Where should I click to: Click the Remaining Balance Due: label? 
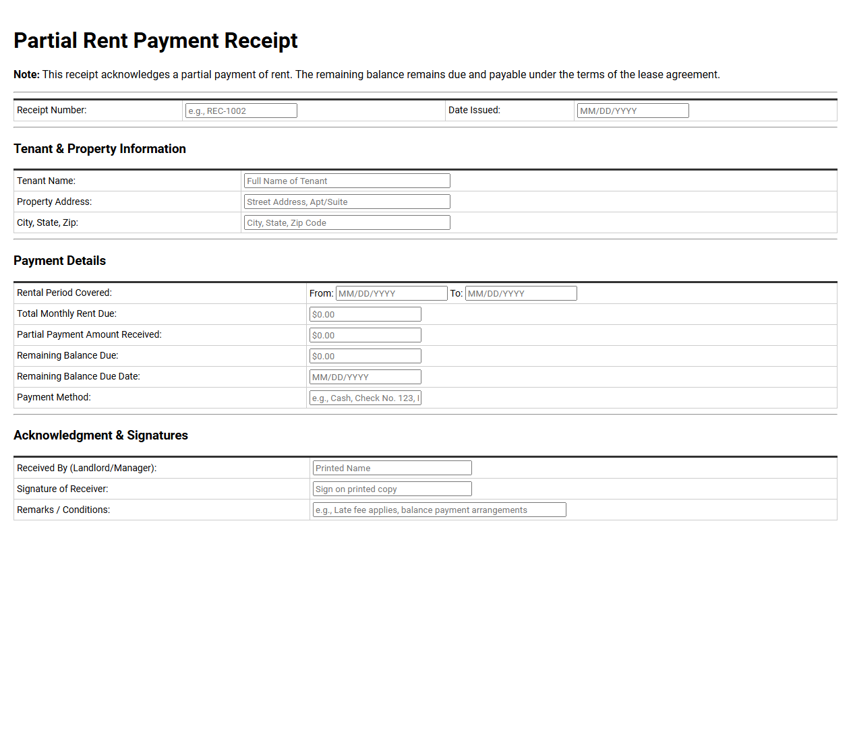click(67, 355)
